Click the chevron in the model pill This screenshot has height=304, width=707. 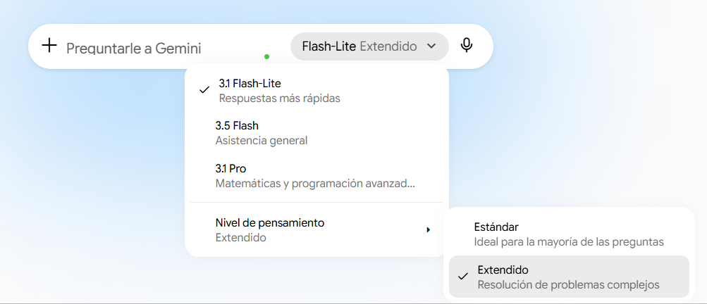[431, 46]
